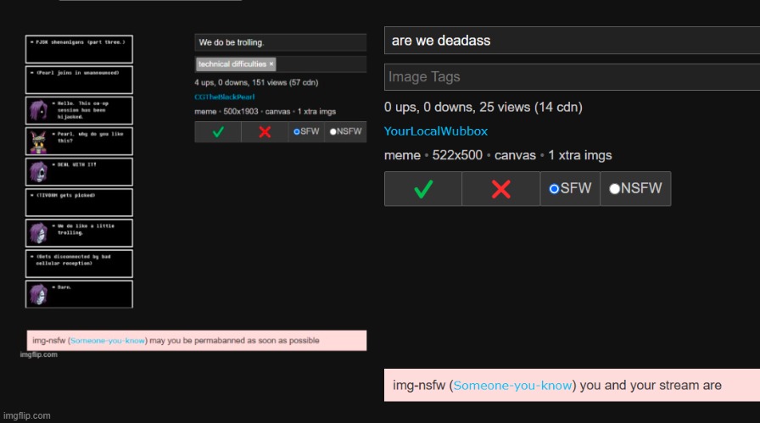The image size is (760, 423).
Task: Select SFW radio for the CGTheBlackPearl meme
Action: tap(296, 132)
